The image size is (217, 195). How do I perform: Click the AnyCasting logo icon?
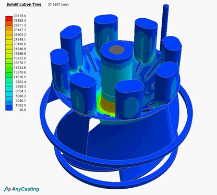pos(7,189)
